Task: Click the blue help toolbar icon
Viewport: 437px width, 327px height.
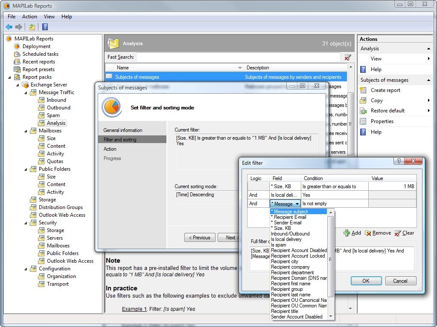Action: tap(45, 27)
